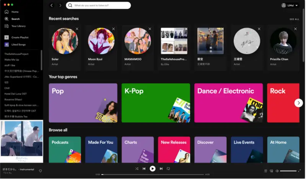Click the search input field
This screenshot has width=306, height=179.
click(x=101, y=5)
